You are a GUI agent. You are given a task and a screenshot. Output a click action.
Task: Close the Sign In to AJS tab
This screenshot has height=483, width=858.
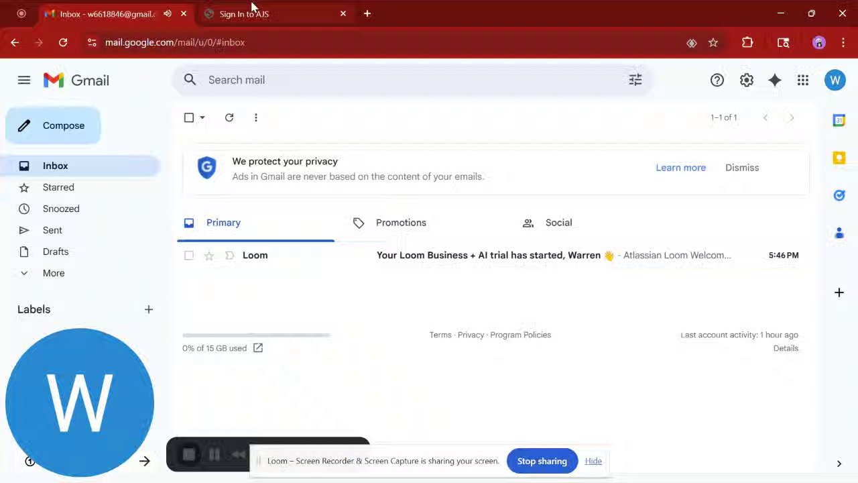(x=343, y=13)
